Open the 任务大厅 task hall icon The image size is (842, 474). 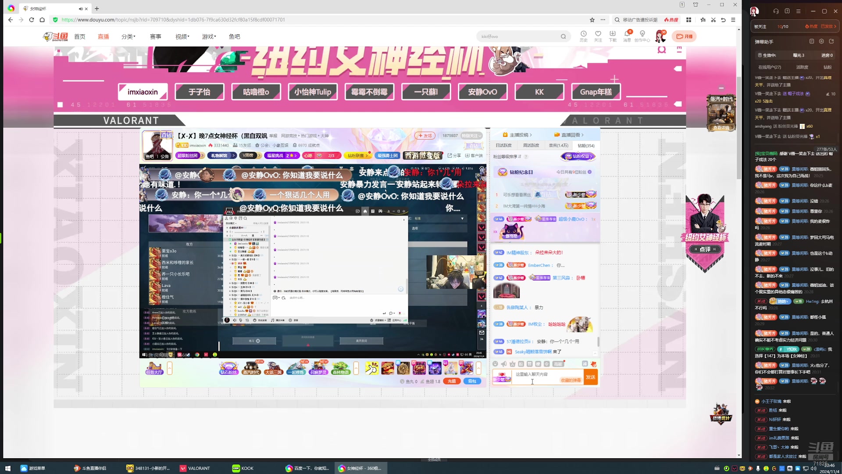[154, 368]
